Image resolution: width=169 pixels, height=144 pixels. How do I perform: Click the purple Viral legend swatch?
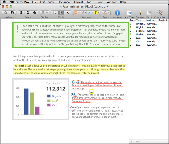coord(49,105)
